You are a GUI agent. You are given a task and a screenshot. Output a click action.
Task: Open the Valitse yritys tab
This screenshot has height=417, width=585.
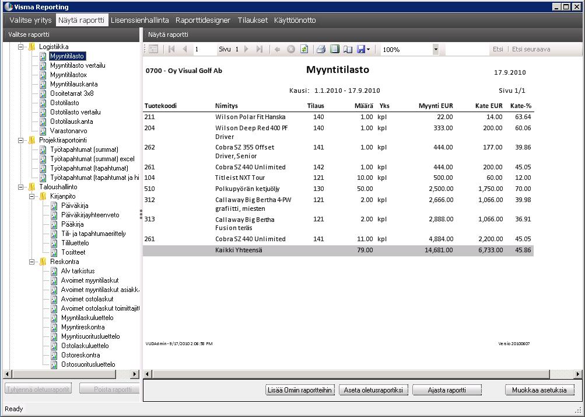[30, 20]
